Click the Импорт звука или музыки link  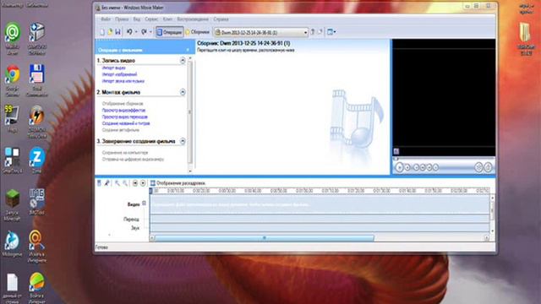[123, 81]
